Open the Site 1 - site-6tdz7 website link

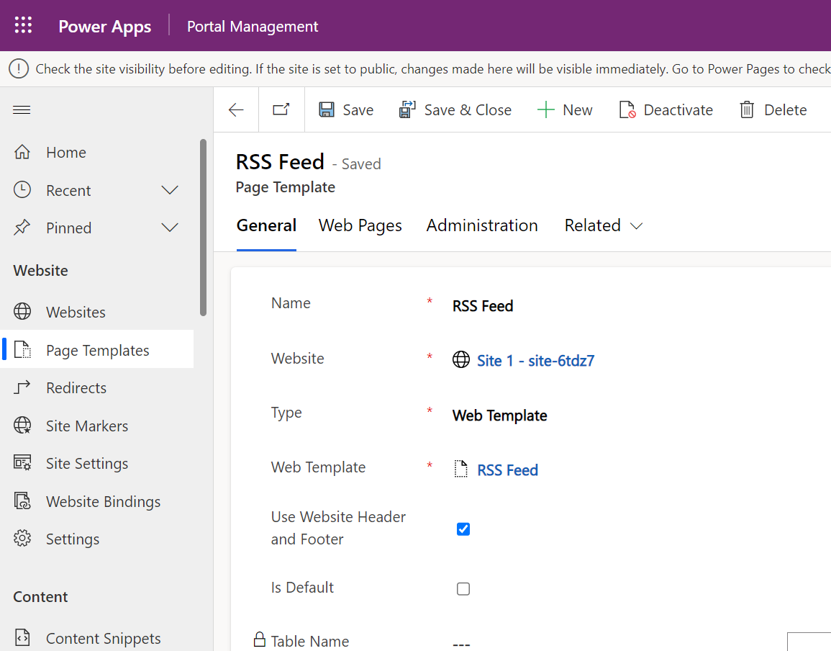click(535, 360)
